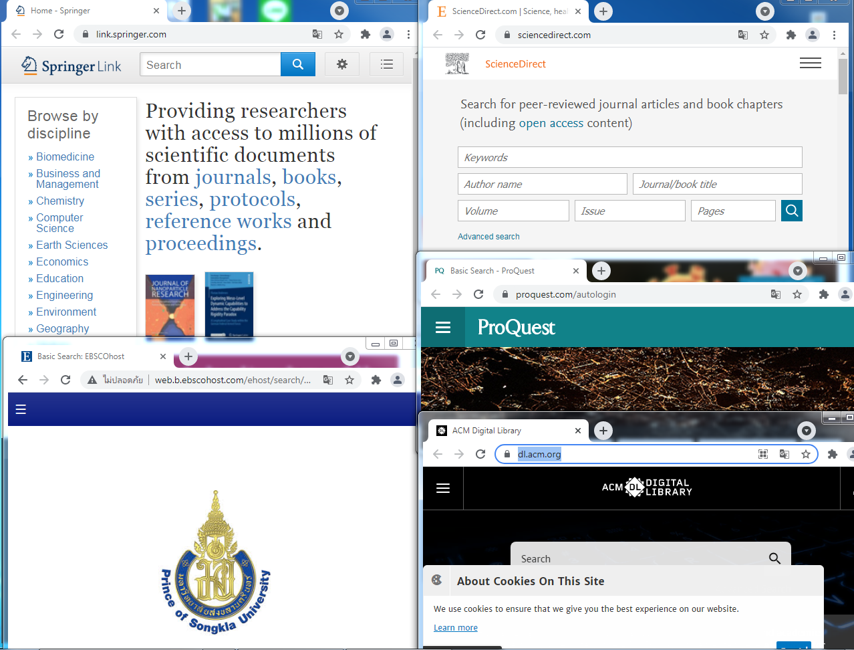Viewport: 854px width, 650px height.
Task: Click the ProQuest logo
Action: click(516, 327)
